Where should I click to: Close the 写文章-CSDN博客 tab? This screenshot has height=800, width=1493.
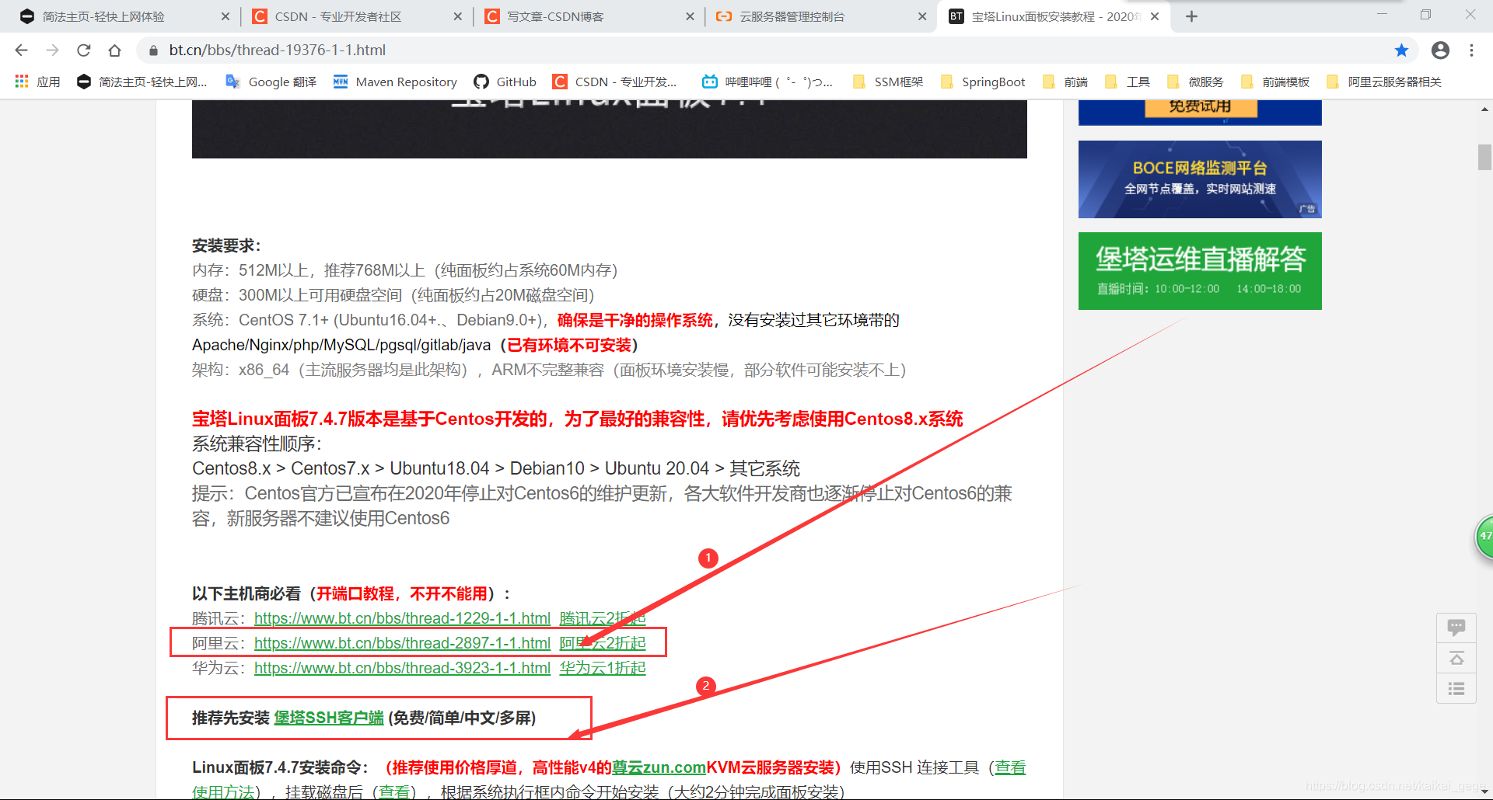690,16
